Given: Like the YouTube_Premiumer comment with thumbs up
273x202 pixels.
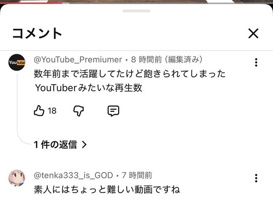Looking at the screenshot, I should [39, 111].
